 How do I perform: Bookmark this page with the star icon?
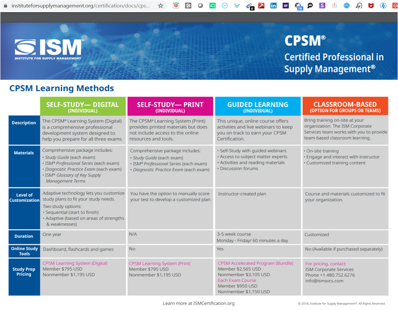[x=161, y=5]
